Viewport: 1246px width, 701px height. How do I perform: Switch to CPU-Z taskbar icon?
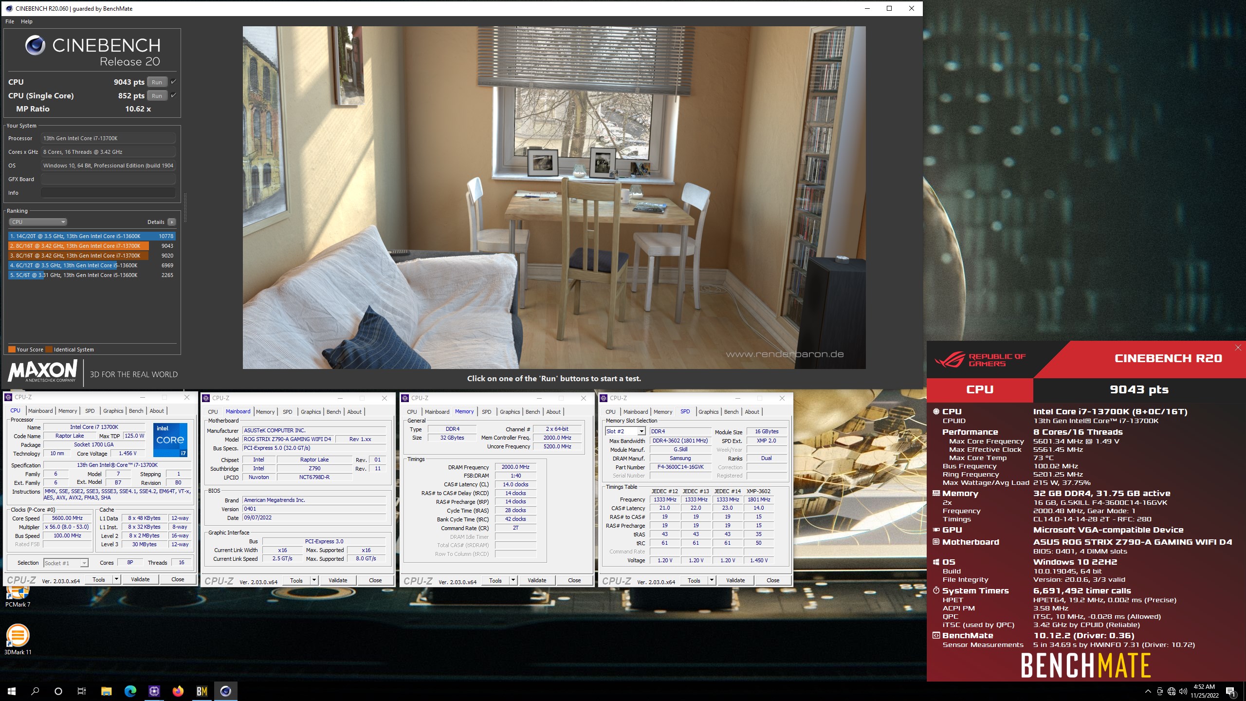point(154,691)
